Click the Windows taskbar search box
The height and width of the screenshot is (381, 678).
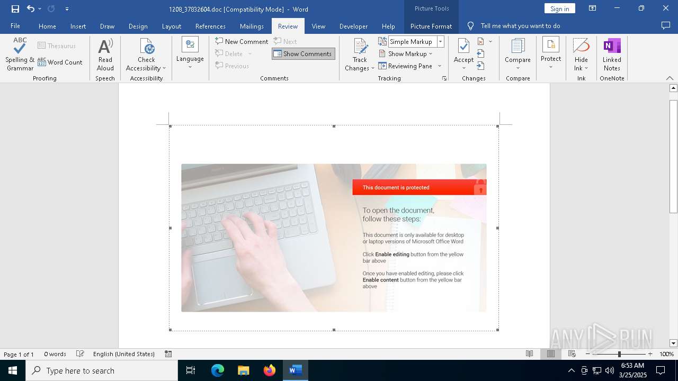pos(102,370)
